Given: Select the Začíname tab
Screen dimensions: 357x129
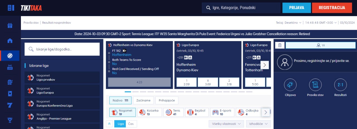Looking at the screenshot, I should [x=144, y=100].
